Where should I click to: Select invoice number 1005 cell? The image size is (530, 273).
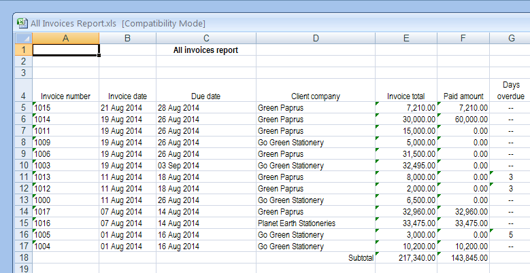65,234
